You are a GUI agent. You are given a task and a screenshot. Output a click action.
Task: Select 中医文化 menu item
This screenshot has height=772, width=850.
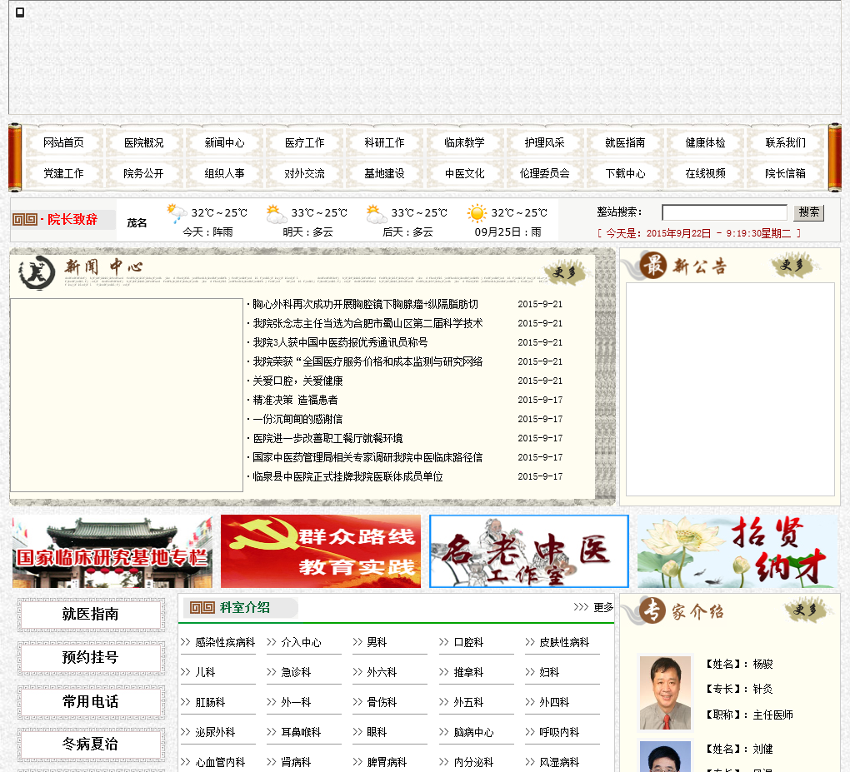tap(464, 173)
